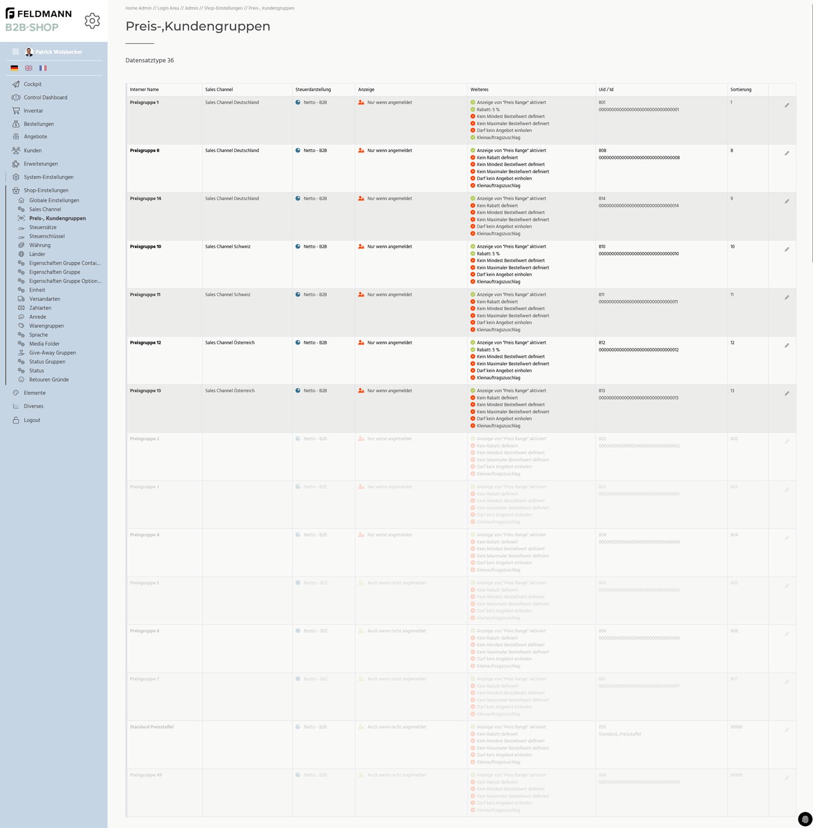The image size is (813, 828).
Task: Click the Erweiterungen puzzle icon
Action: coord(16,164)
